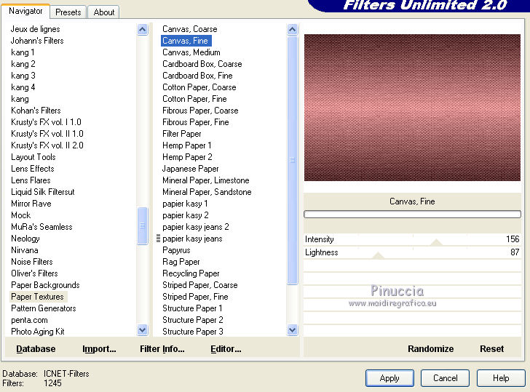Select Paper Textures category
This screenshot has width=530, height=392.
[37, 297]
